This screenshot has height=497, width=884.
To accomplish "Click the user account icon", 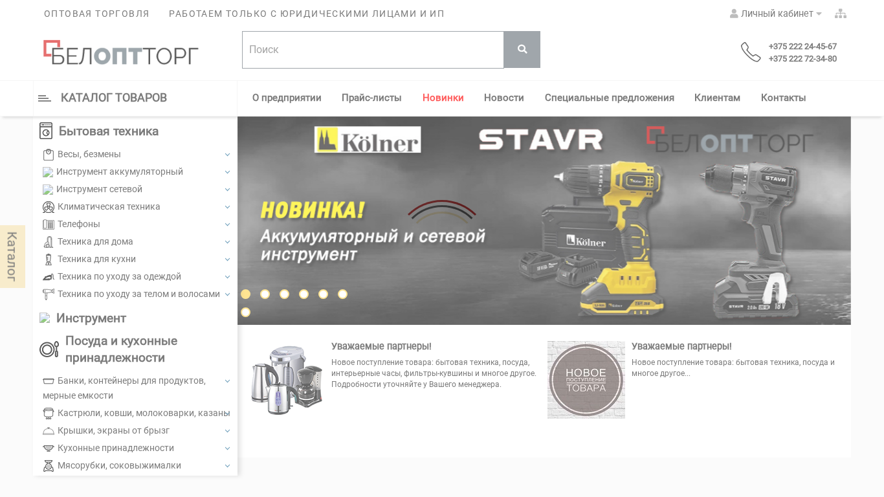I will tap(734, 14).
